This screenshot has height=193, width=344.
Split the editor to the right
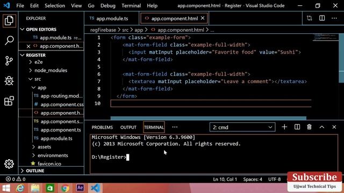coord(322,18)
